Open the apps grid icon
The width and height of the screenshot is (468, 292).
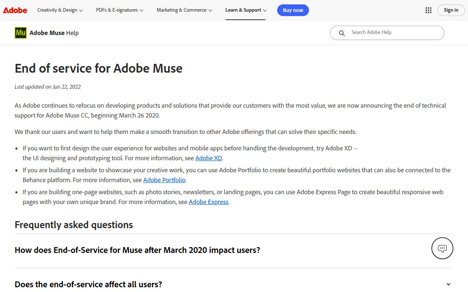429,10
